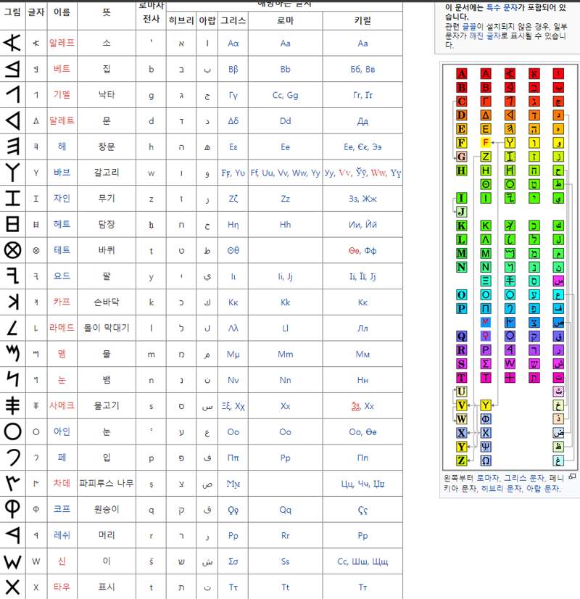Viewport: 580px width, 599px height.
Task: Select the 갈고리 meaning text
Action: pyautogui.click(x=107, y=173)
